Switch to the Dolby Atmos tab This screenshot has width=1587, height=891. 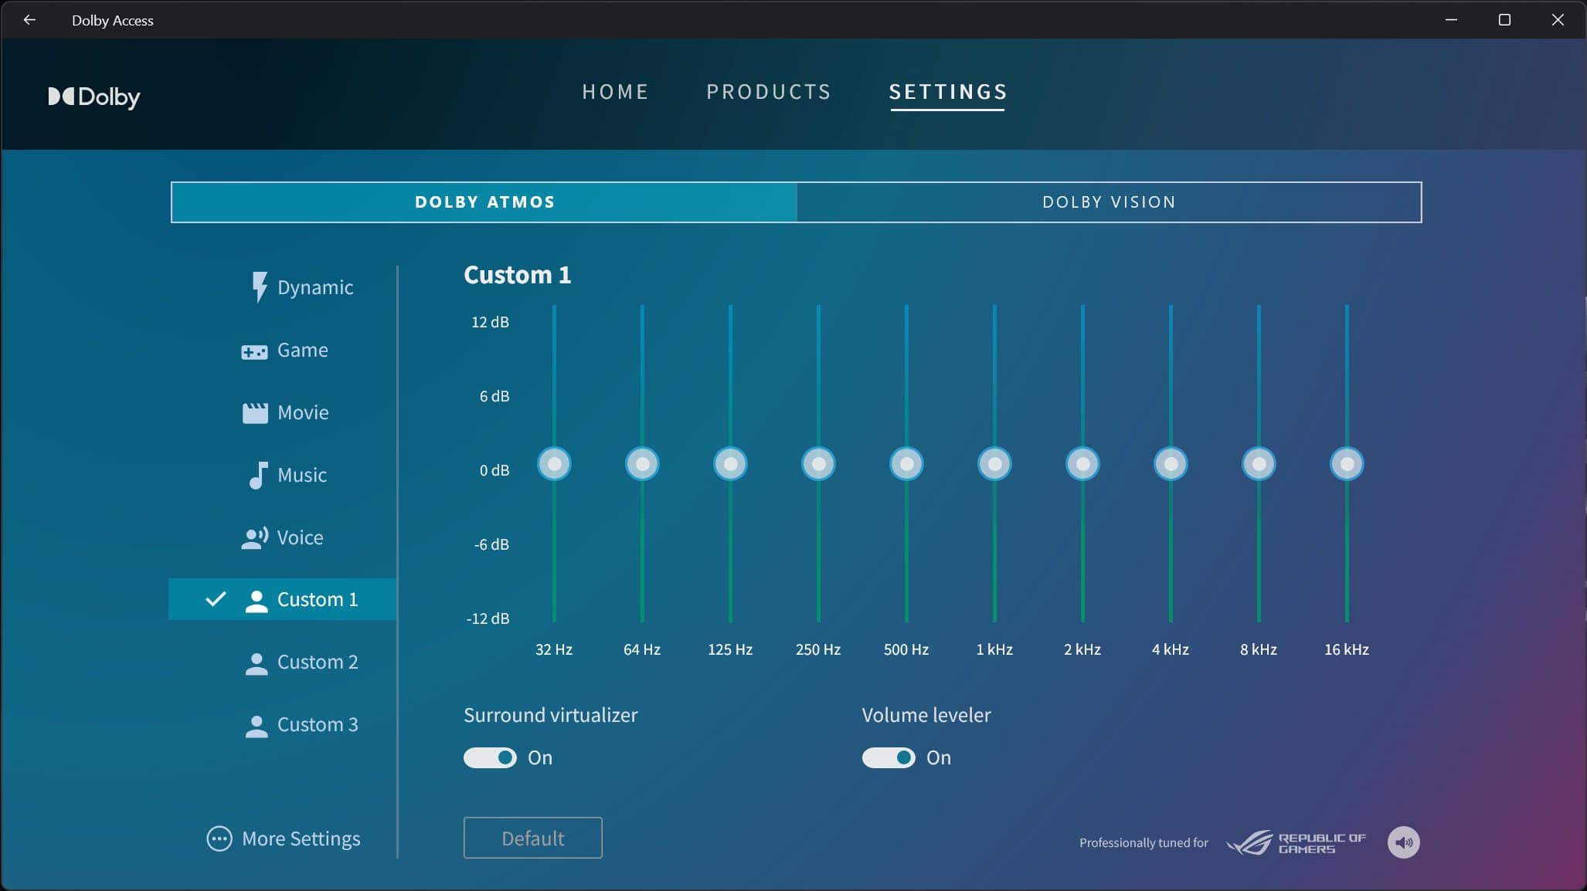tap(484, 202)
